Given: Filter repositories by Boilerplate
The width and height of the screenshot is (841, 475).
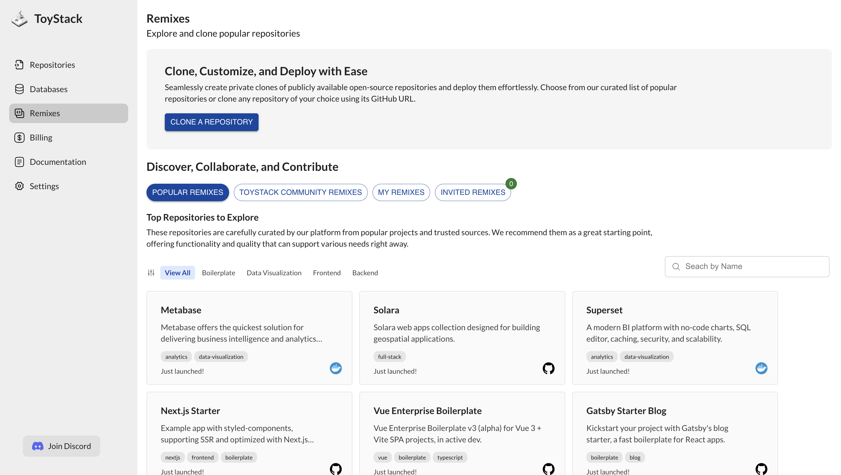Looking at the screenshot, I should click(219, 272).
